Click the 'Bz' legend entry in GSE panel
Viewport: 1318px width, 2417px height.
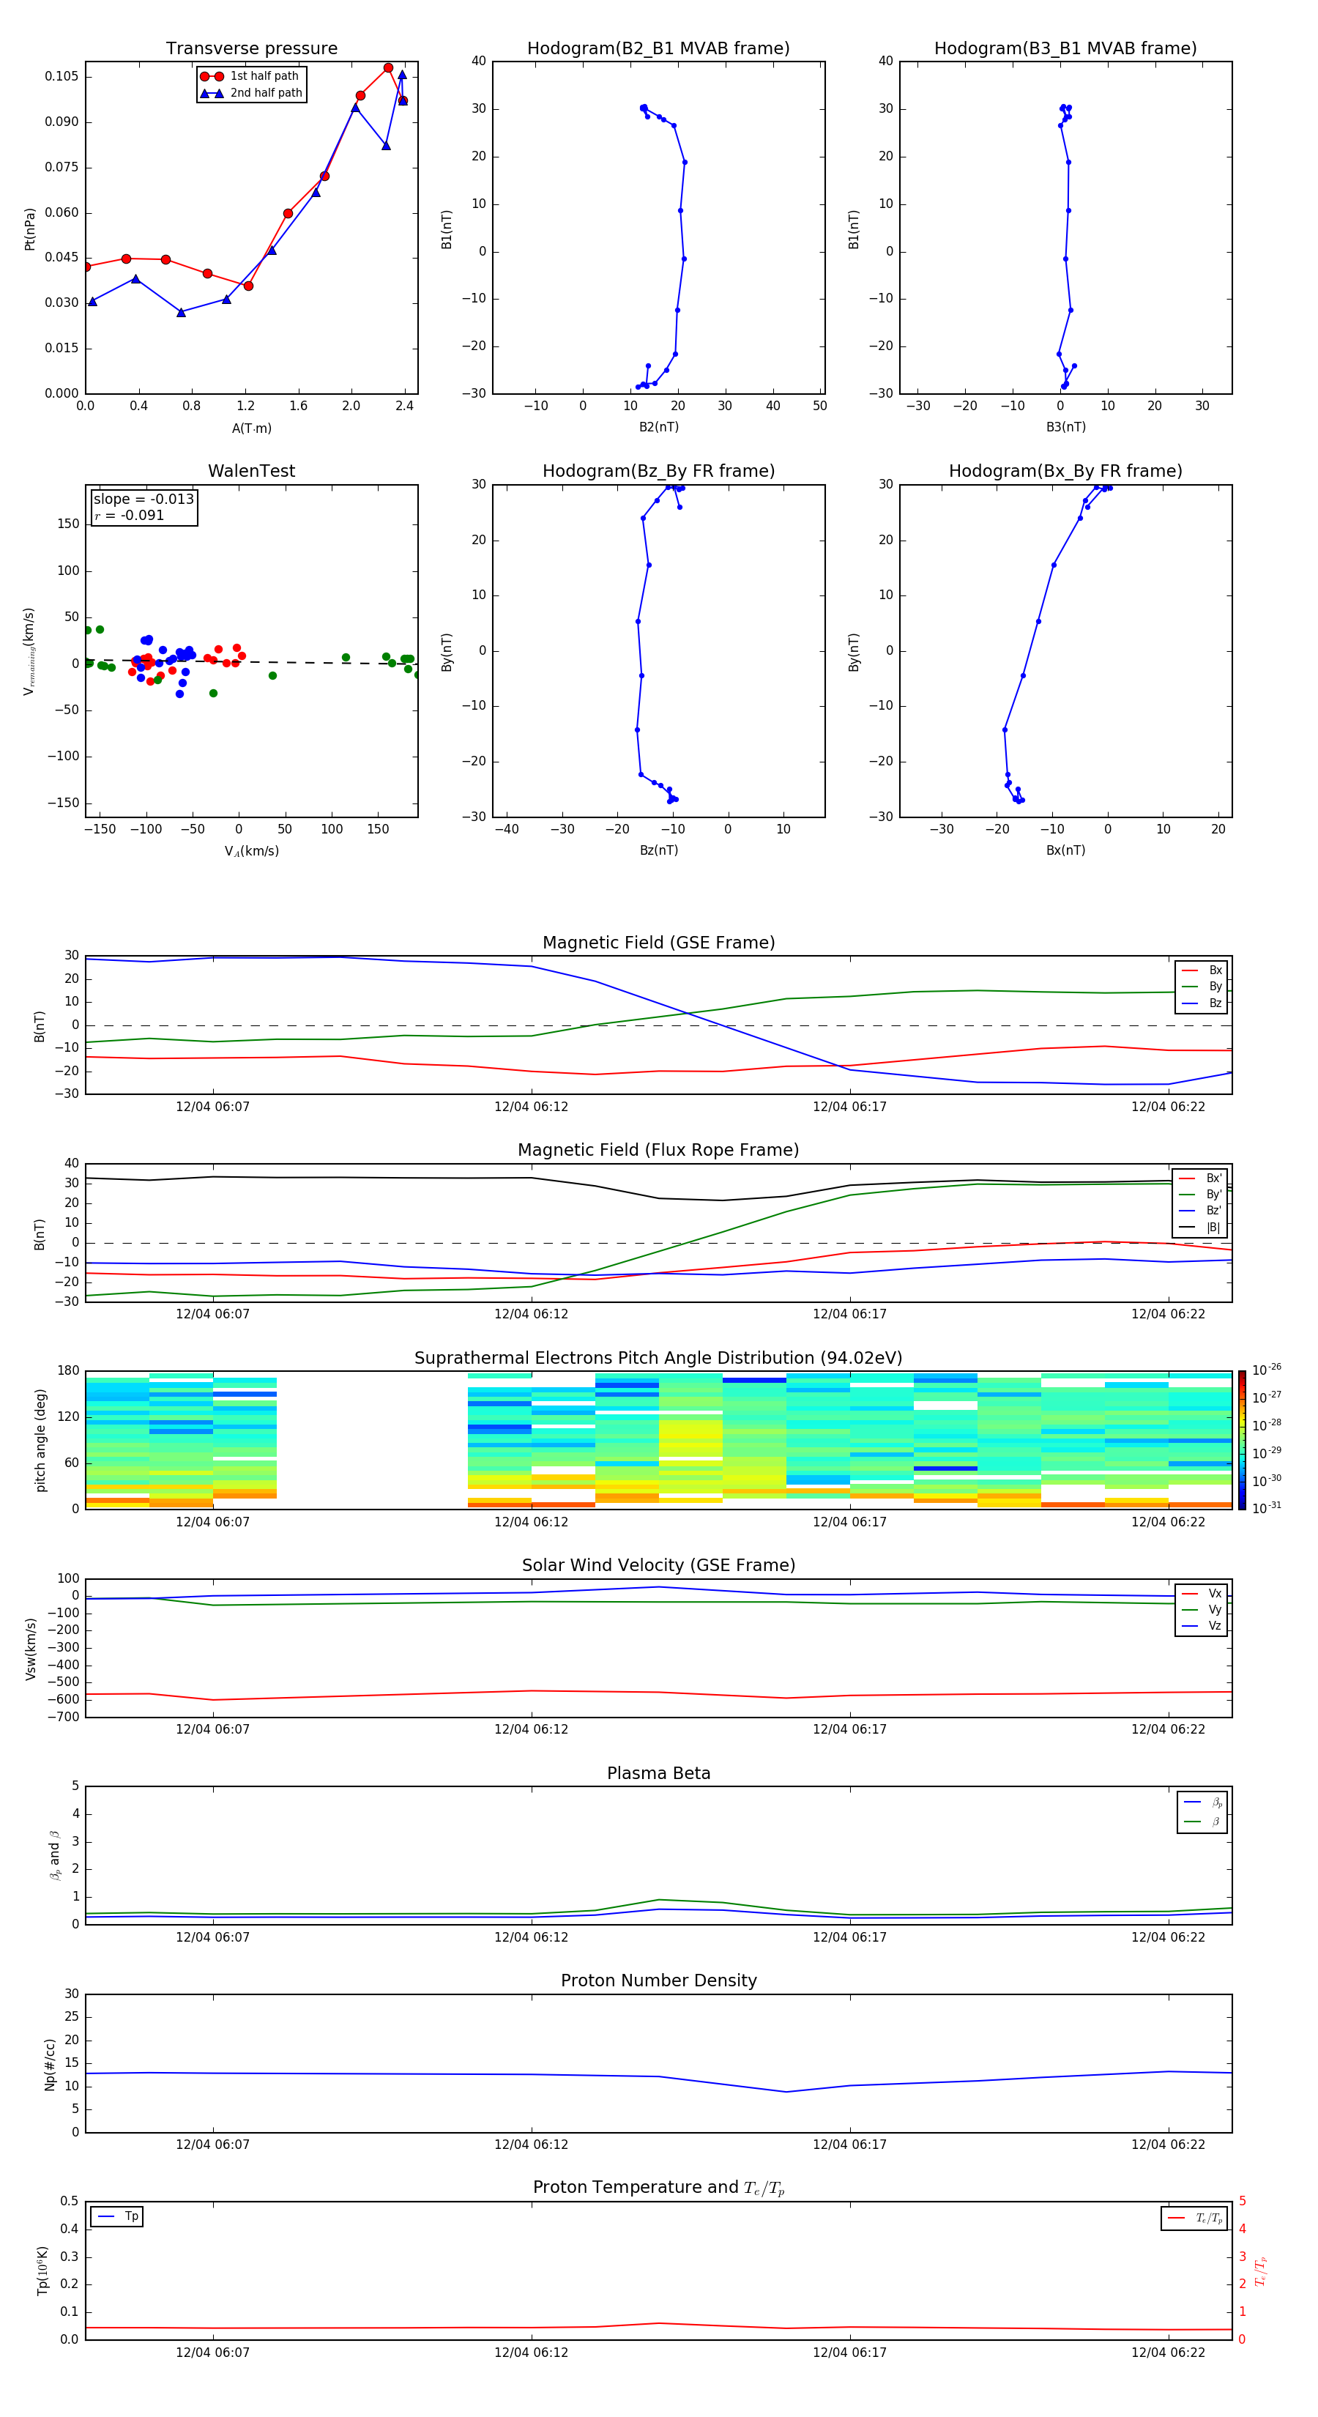1202,1003
